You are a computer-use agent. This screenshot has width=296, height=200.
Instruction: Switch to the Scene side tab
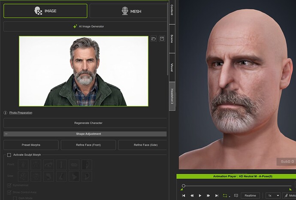172,39
